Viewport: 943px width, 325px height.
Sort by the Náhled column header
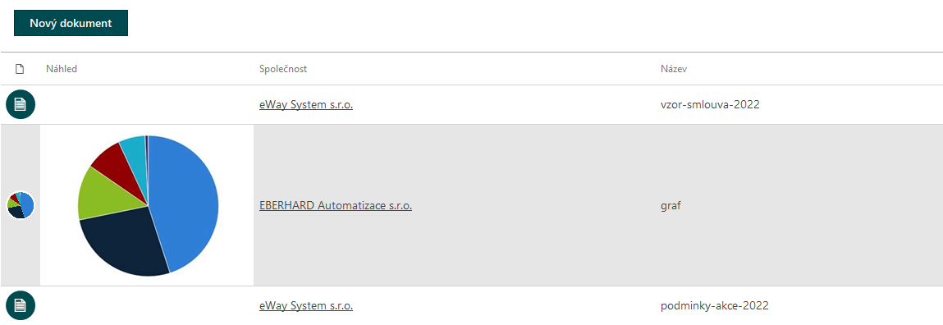coord(62,69)
